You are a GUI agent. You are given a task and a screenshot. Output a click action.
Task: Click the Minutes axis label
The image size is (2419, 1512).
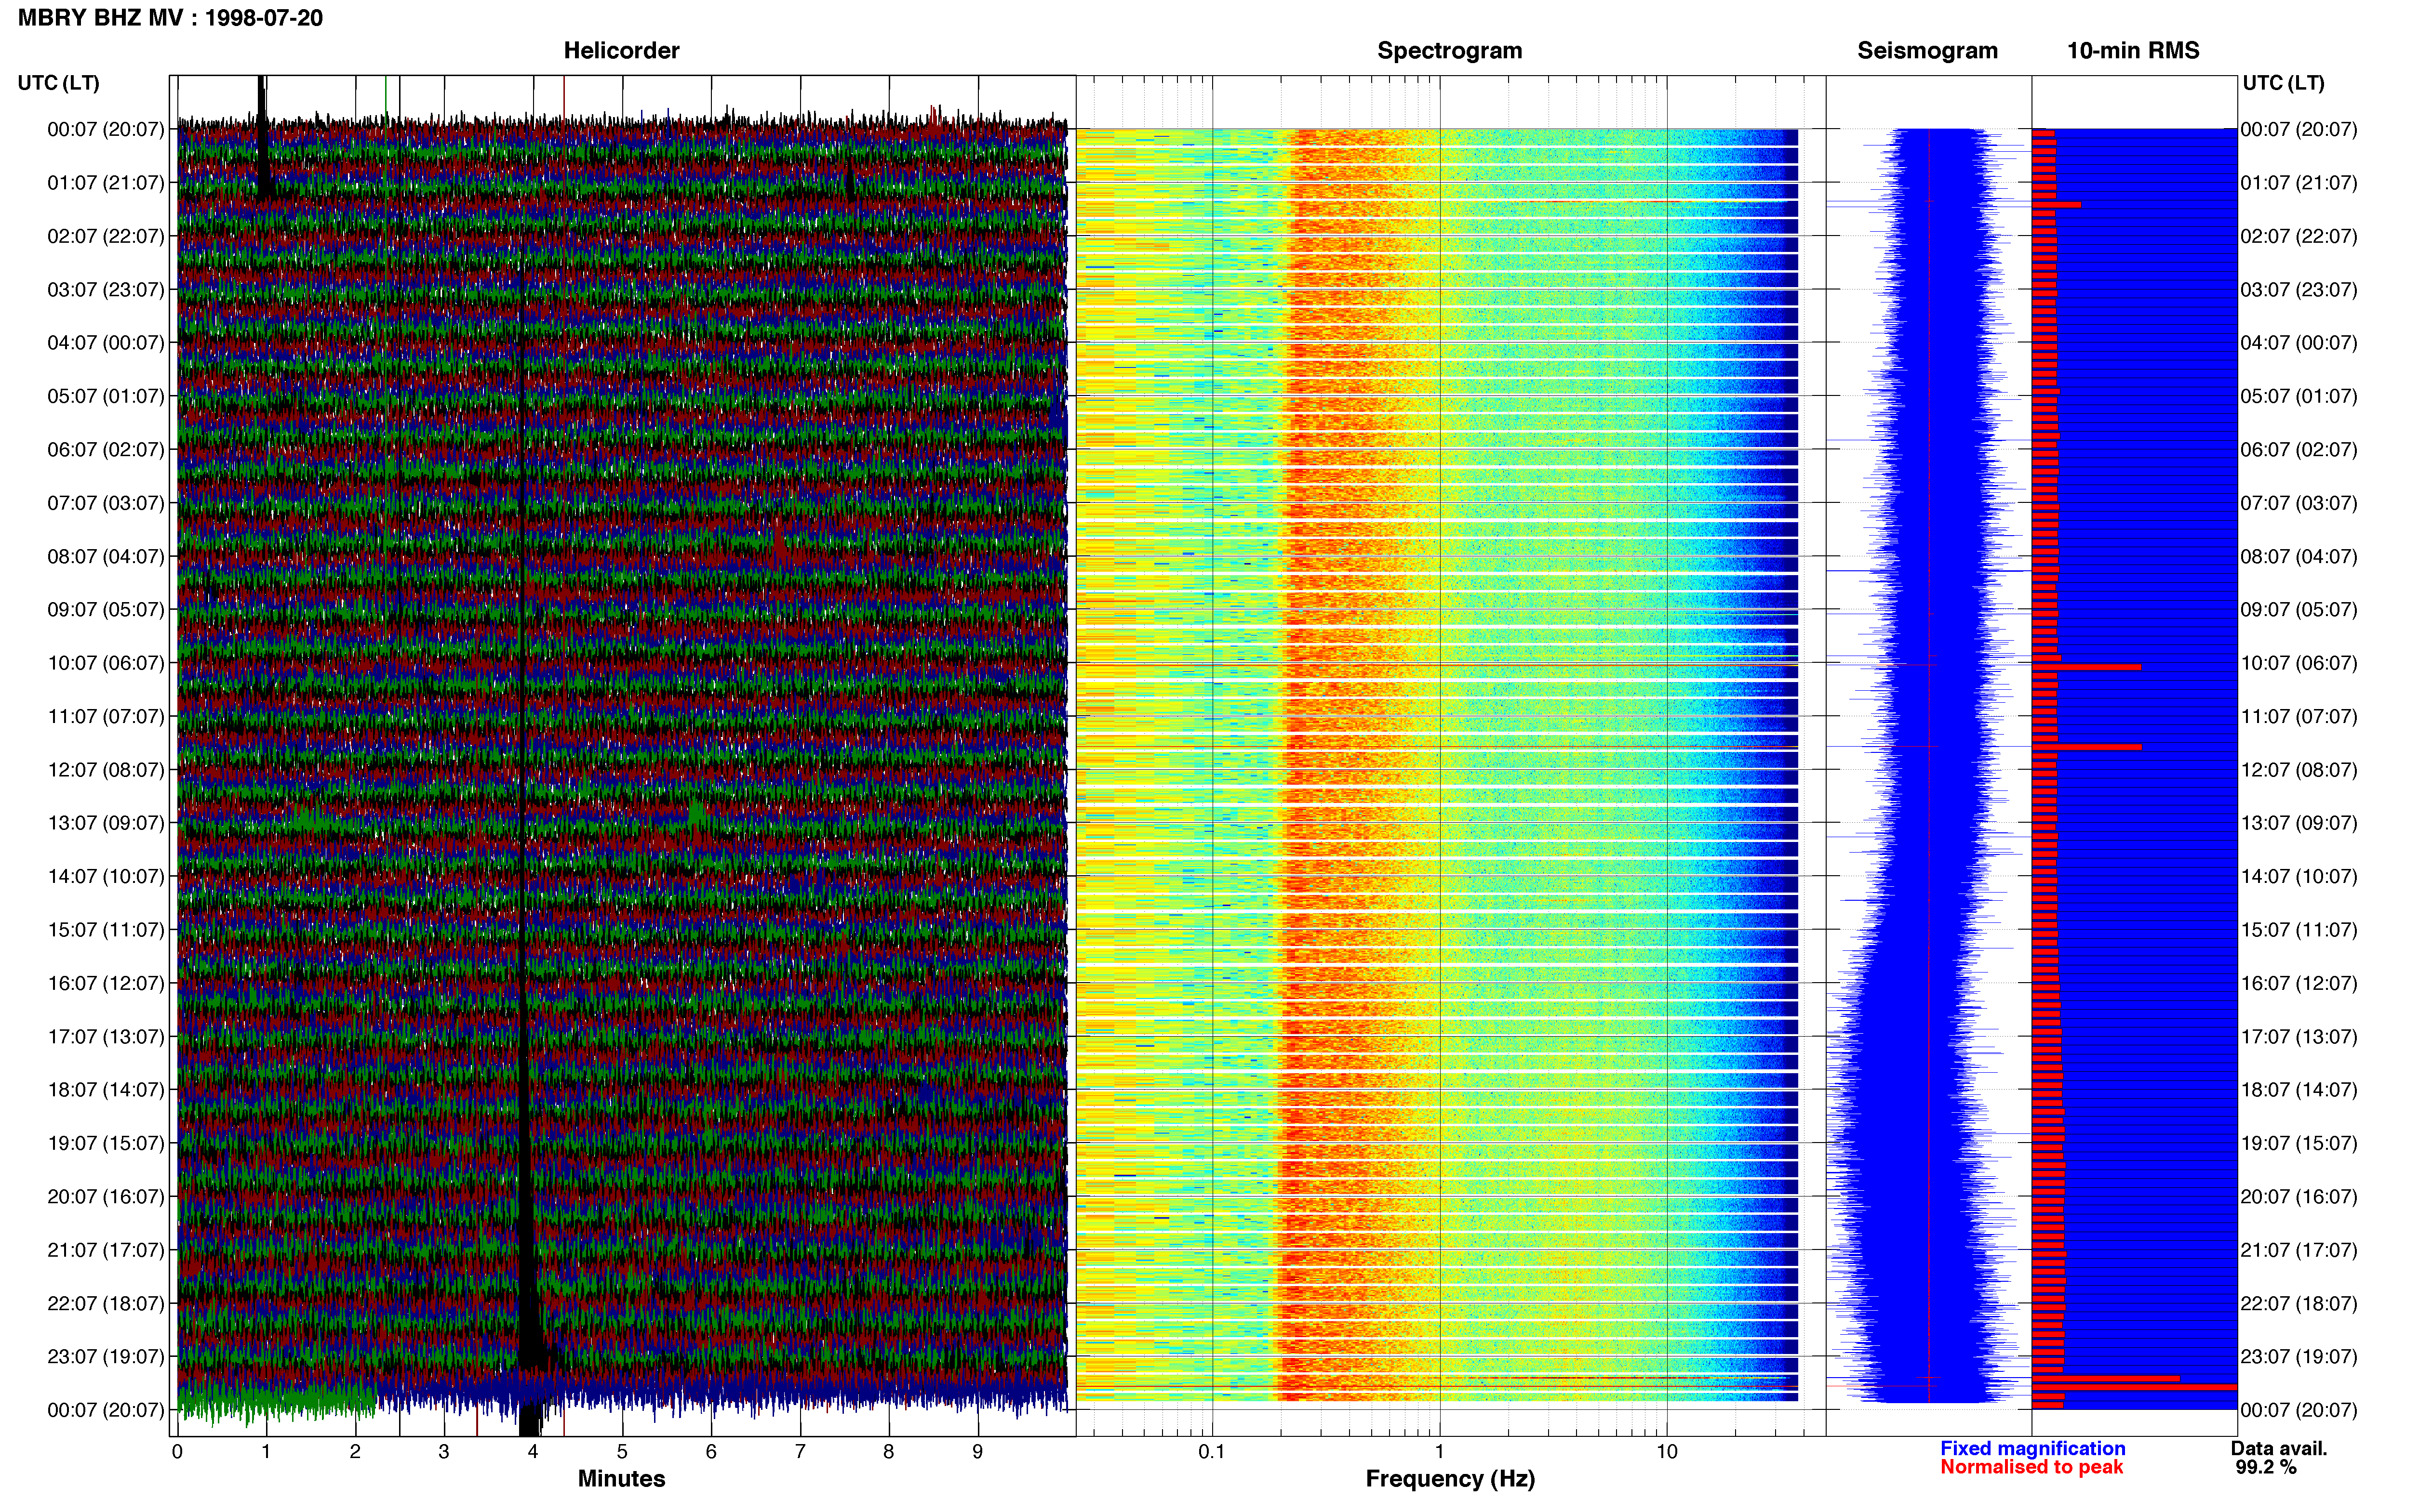621,1478
